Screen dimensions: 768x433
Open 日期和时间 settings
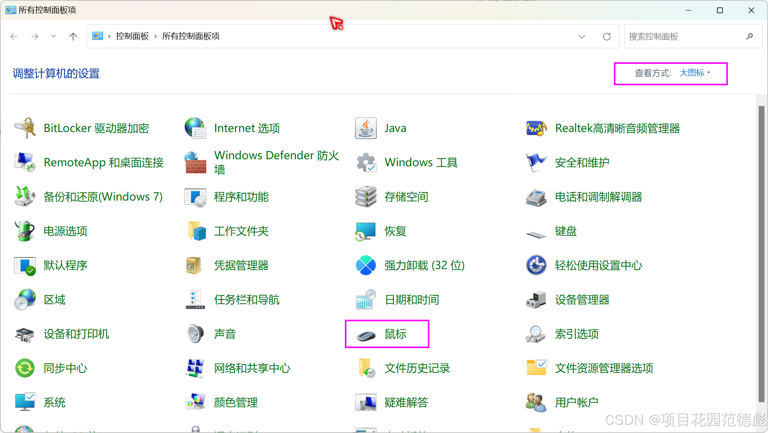[411, 299]
